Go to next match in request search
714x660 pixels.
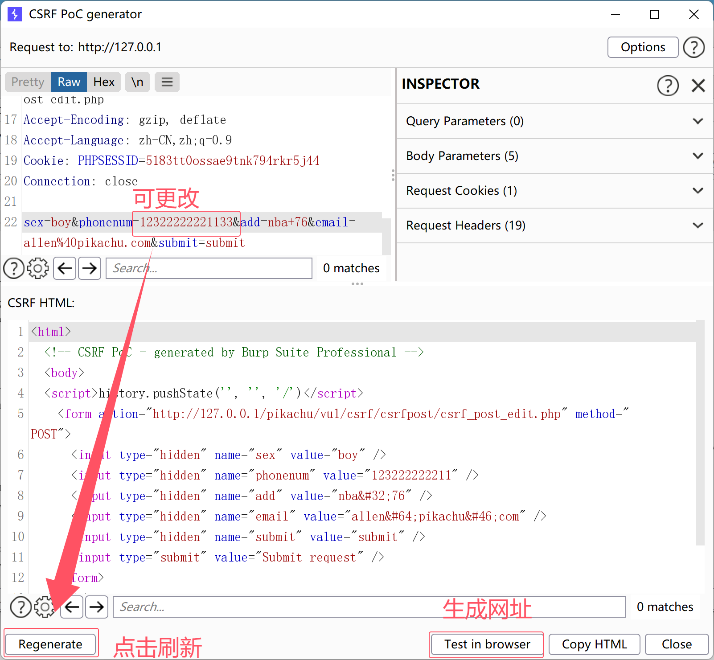(x=90, y=268)
